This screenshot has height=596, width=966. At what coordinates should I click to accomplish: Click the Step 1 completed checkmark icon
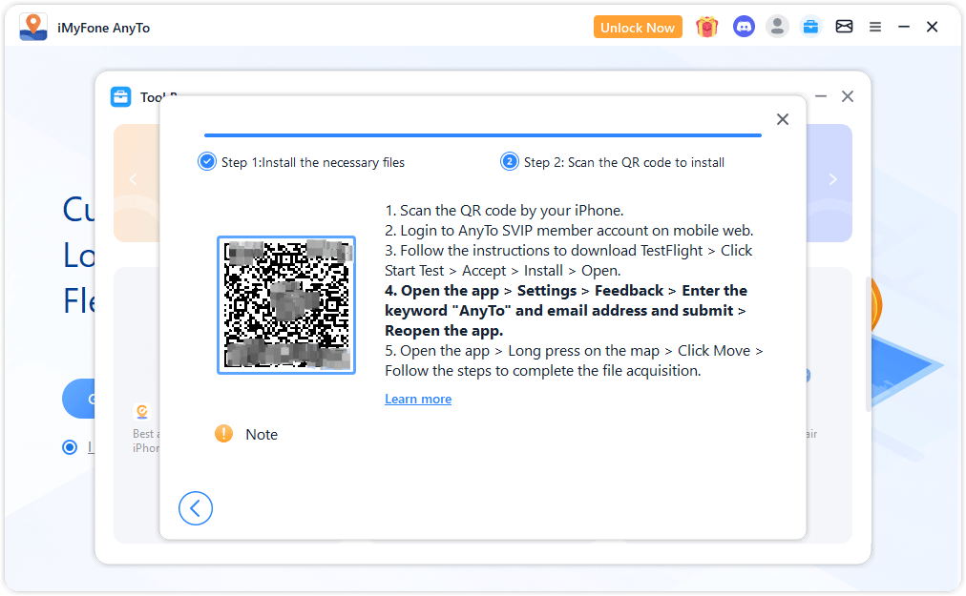click(207, 162)
